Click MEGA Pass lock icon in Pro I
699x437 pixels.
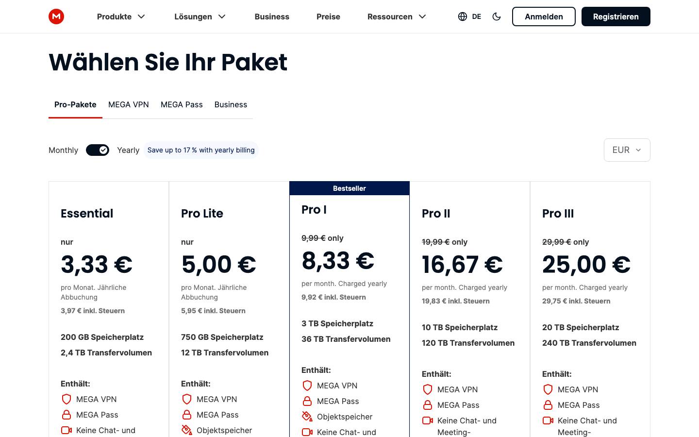(307, 401)
